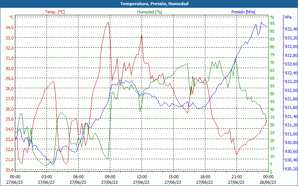Click temperature axis value 20,0
Viewport: 298px width, 186px height.
point(10,170)
